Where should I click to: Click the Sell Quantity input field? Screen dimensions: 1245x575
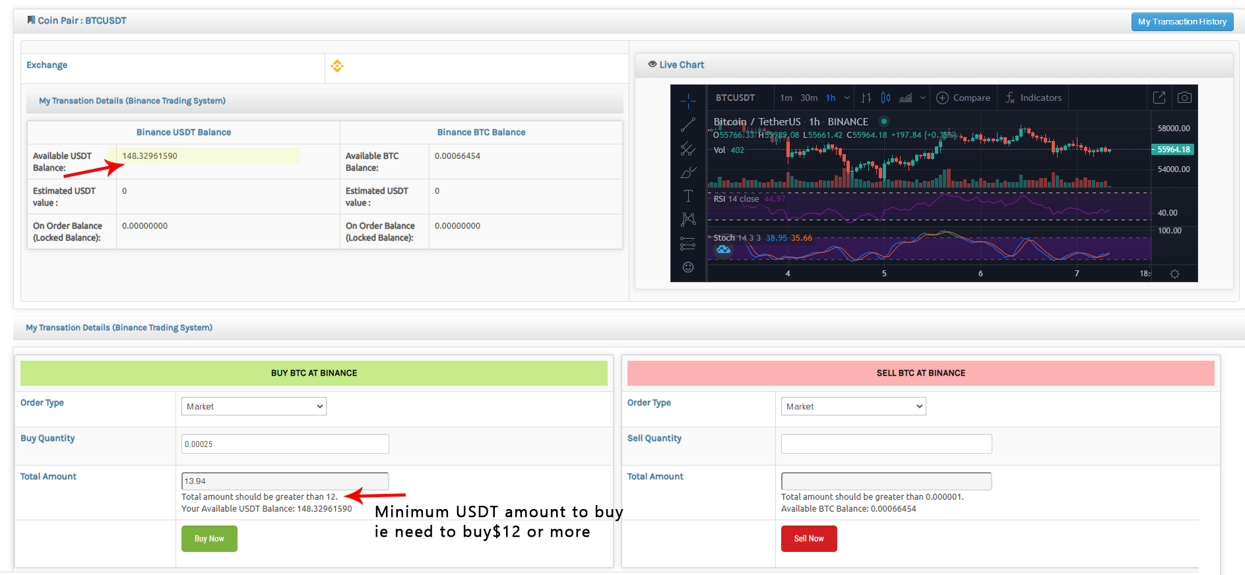[x=886, y=444]
